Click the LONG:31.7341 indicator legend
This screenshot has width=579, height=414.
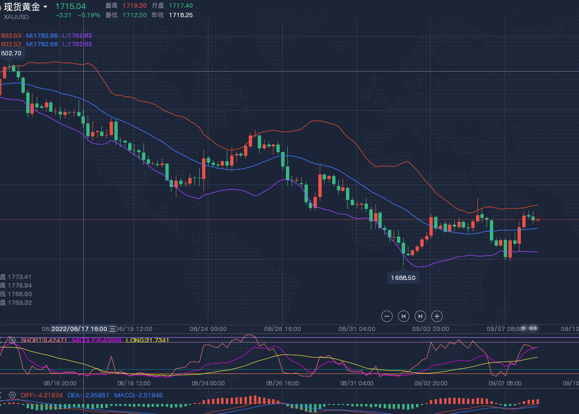(147, 340)
